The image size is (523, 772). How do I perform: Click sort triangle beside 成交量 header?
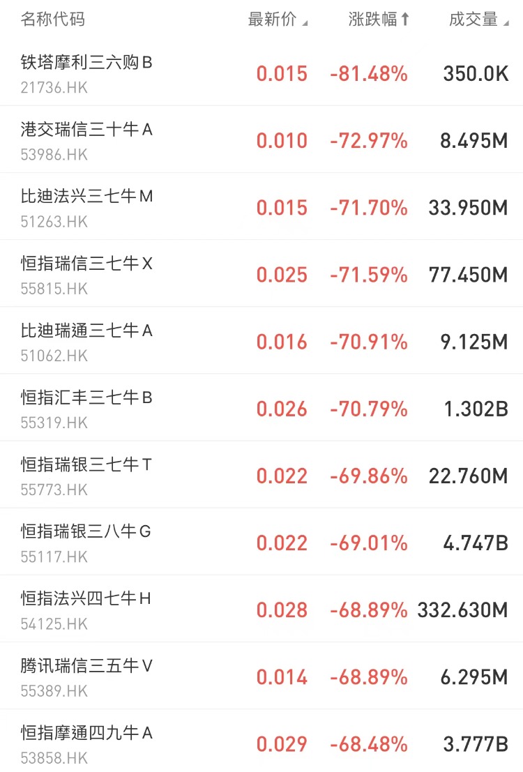[x=506, y=23]
